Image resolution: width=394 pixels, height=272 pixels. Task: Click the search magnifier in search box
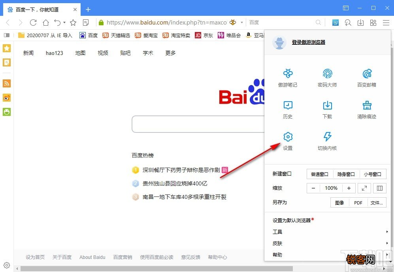tap(319, 23)
